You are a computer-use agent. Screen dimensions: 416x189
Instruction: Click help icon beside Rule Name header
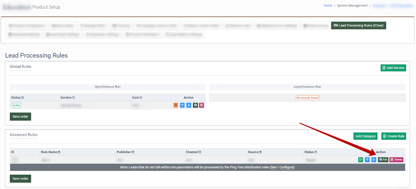tap(59, 152)
